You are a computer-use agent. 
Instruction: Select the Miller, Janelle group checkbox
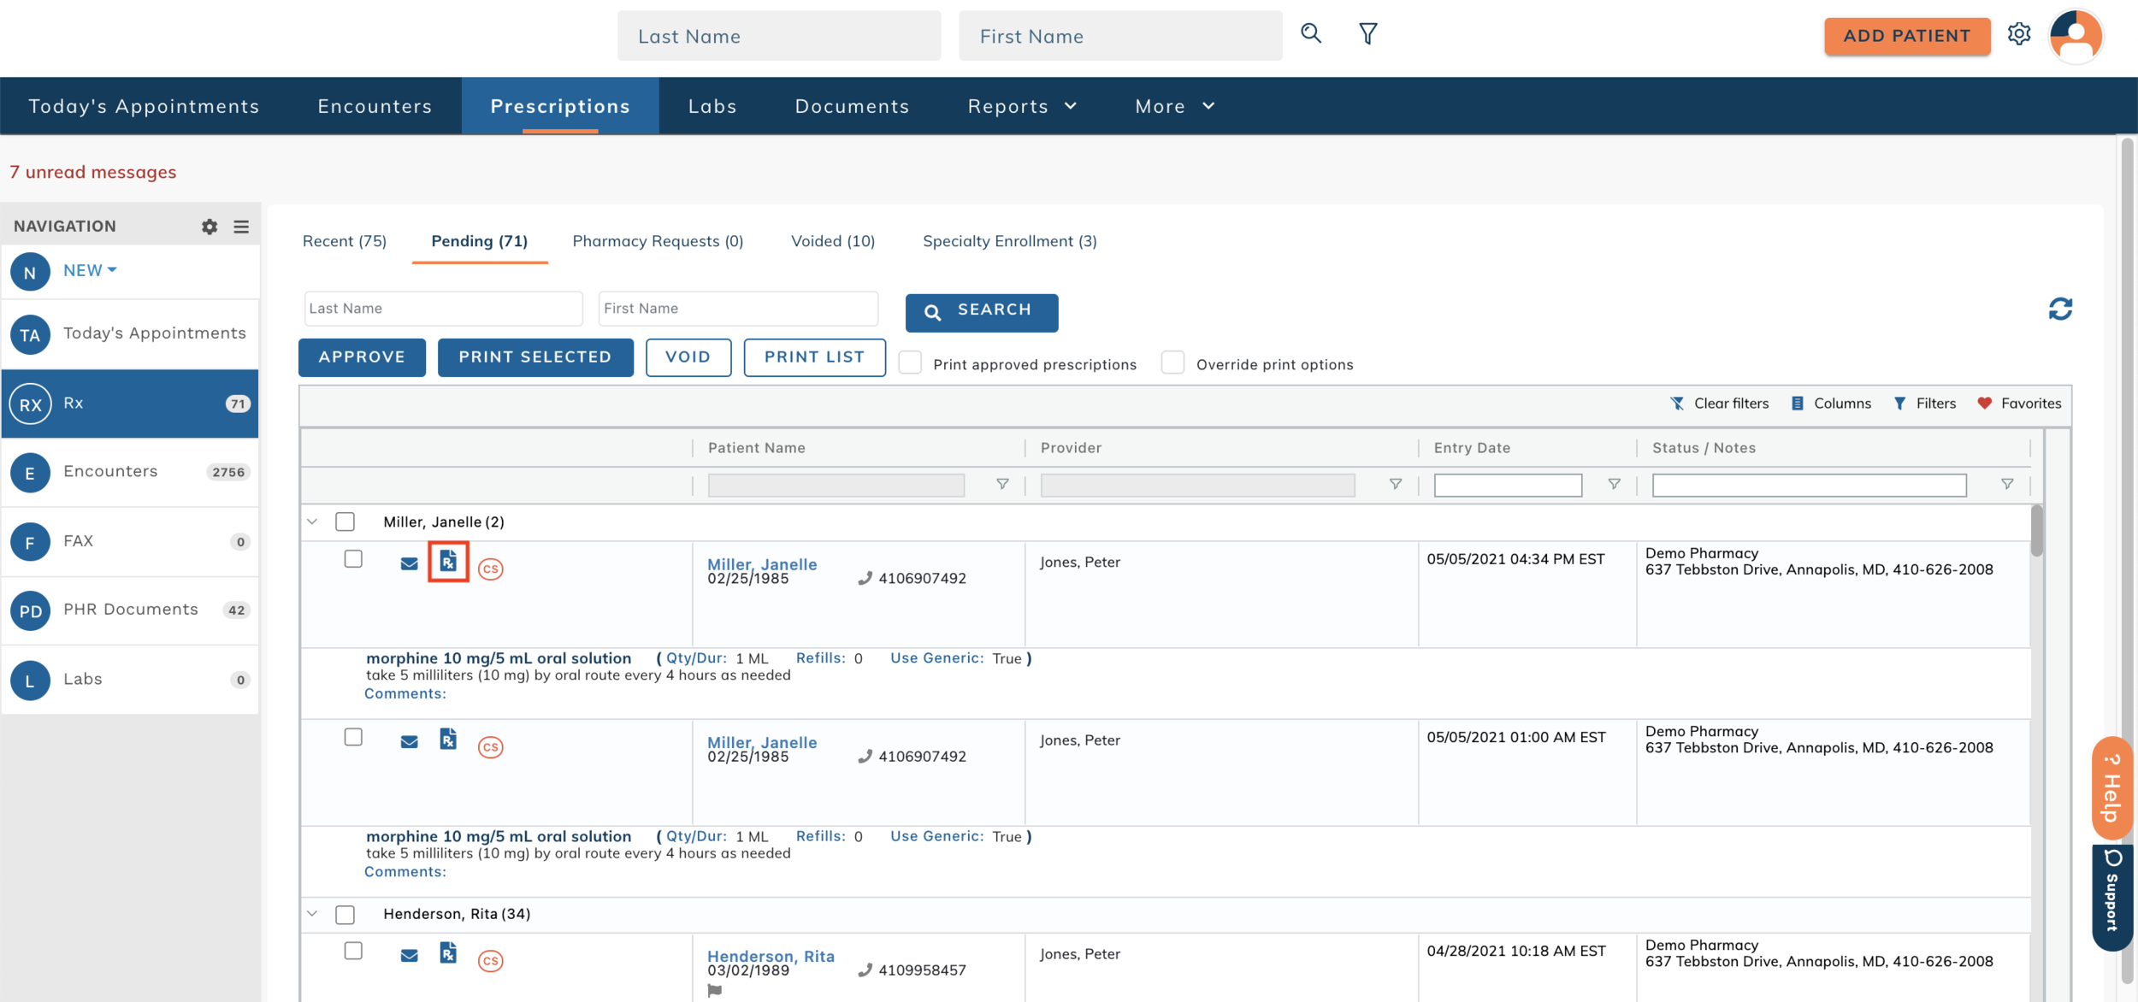[x=345, y=522]
